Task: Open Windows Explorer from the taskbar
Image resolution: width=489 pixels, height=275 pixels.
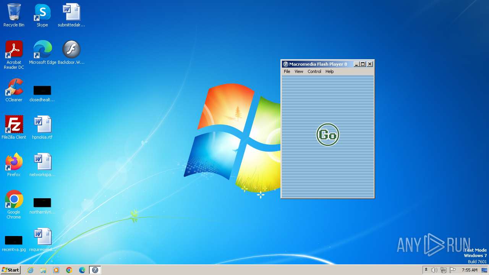Action: tap(43, 270)
